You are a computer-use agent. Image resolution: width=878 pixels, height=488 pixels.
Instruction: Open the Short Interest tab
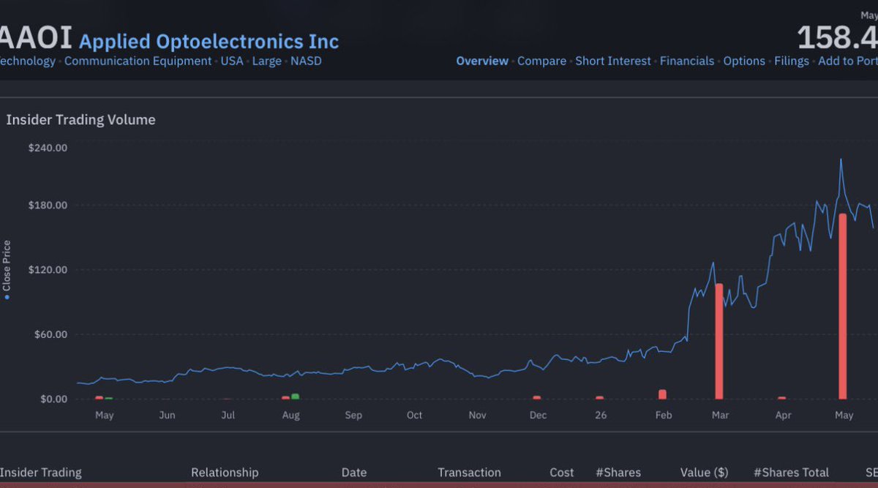pyautogui.click(x=613, y=61)
